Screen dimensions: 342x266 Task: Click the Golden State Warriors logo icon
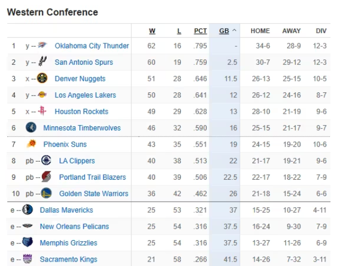coord(47,193)
